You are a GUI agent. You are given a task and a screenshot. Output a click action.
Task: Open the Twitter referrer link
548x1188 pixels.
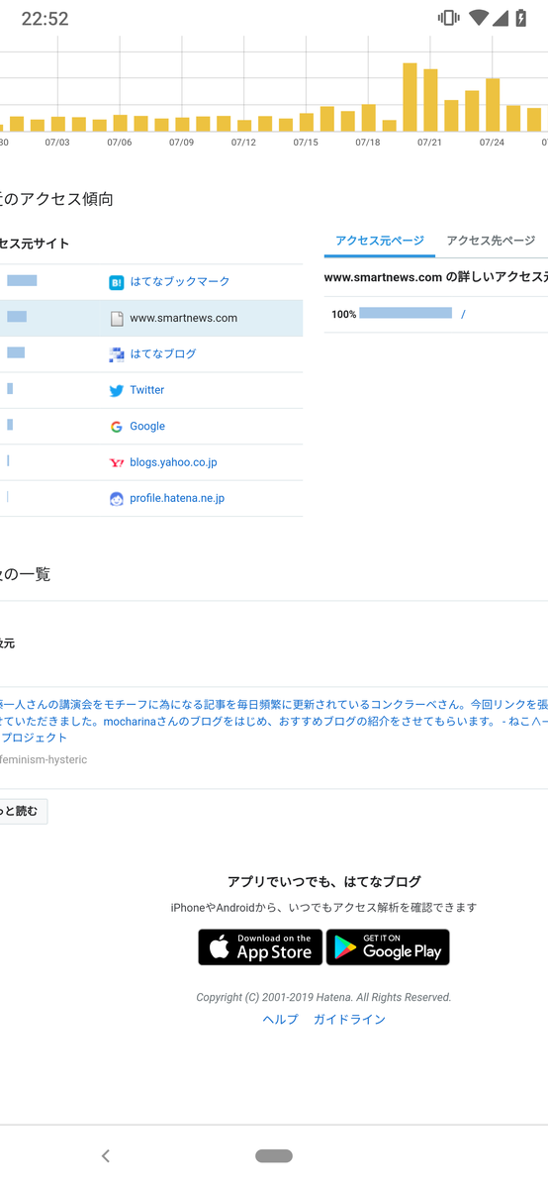point(147,390)
